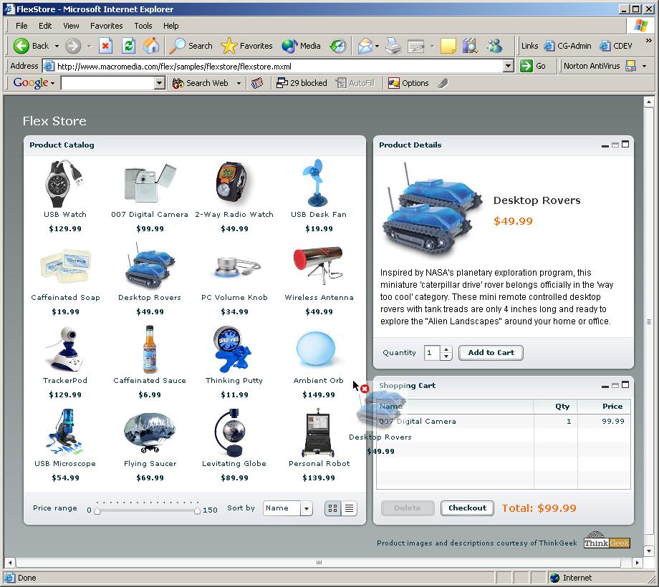Select the 007 Digital Camera product image
The height and width of the screenshot is (587, 659).
(x=150, y=184)
